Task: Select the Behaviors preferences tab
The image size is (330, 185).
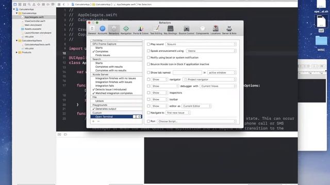Action: [x=114, y=30]
